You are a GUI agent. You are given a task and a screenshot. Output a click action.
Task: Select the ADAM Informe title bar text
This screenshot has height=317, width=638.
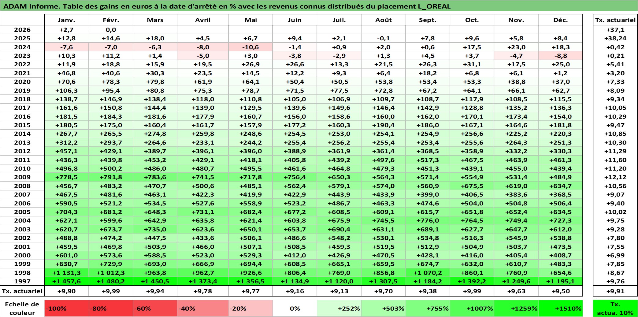(x=227, y=6)
